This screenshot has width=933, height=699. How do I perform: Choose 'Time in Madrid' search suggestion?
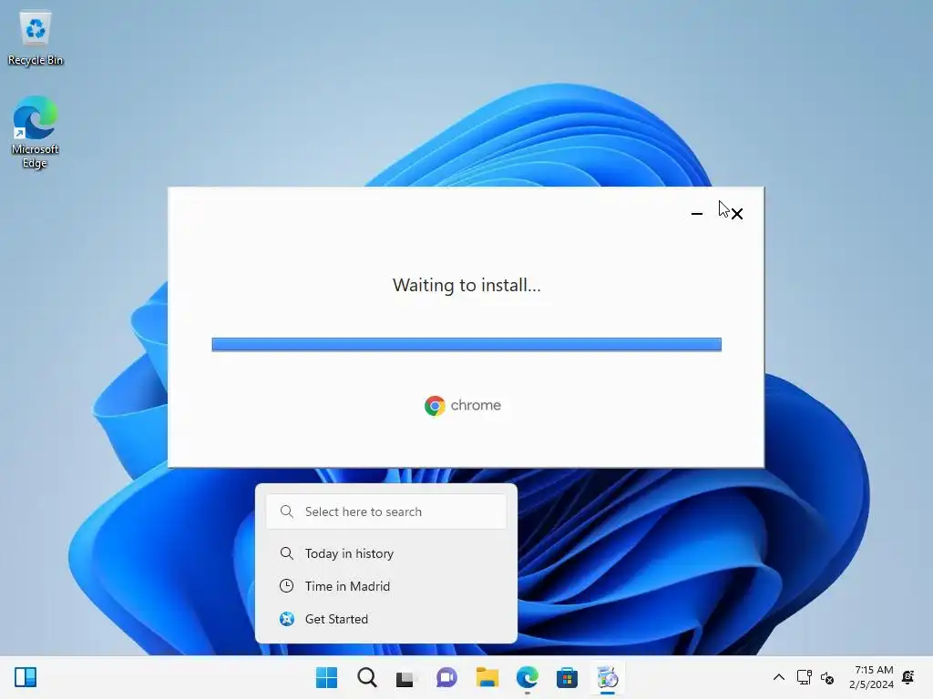pyautogui.click(x=386, y=586)
